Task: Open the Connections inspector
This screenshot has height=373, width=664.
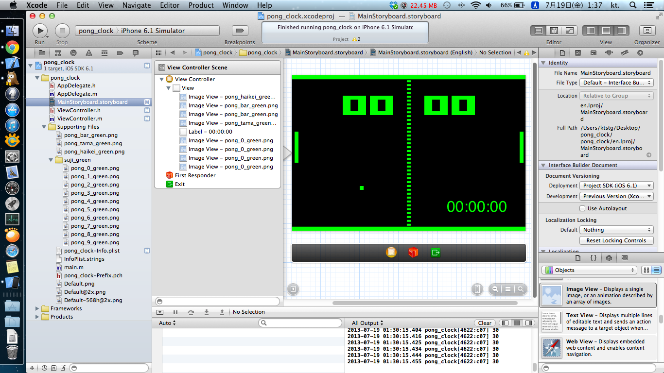Action: tap(640, 52)
